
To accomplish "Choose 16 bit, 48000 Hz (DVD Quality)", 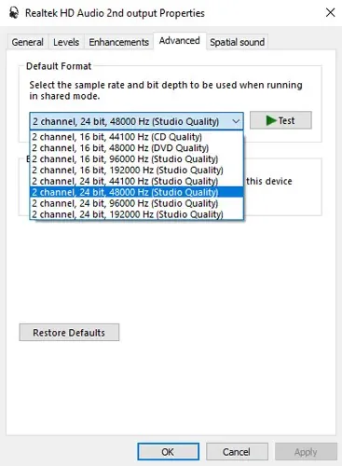I will pos(136,148).
